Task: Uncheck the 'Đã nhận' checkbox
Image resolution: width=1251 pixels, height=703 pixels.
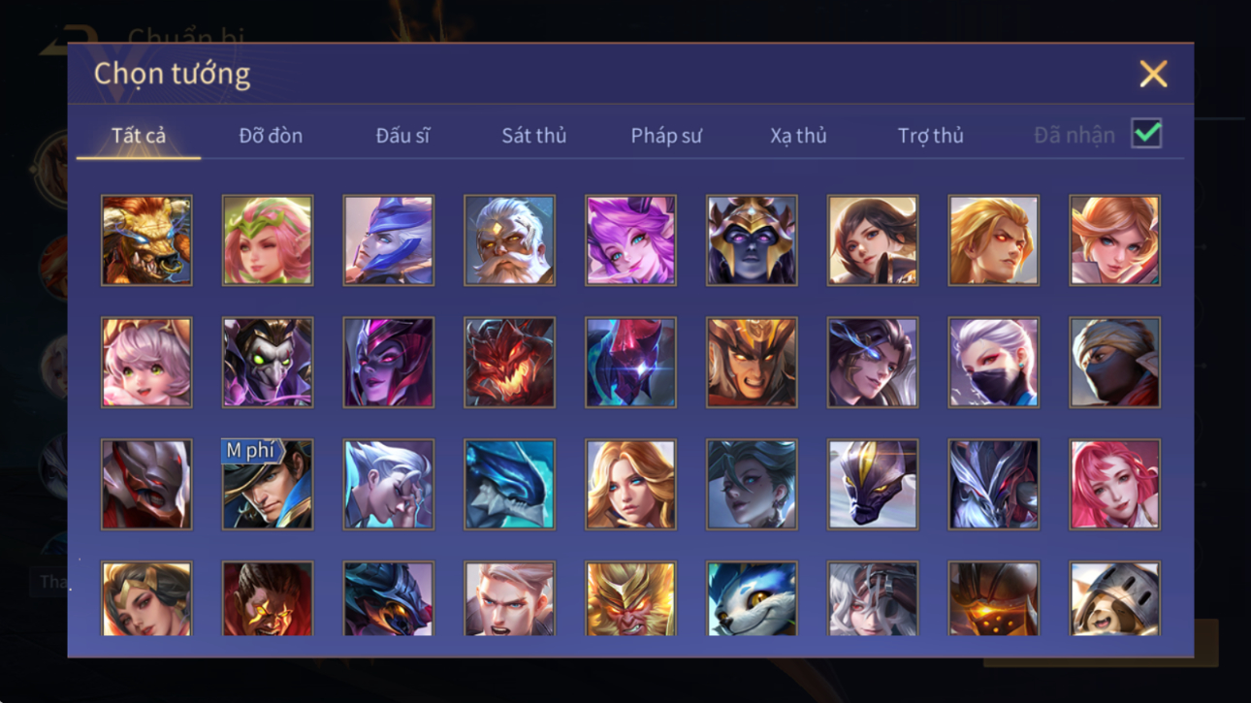Action: pos(1146,135)
